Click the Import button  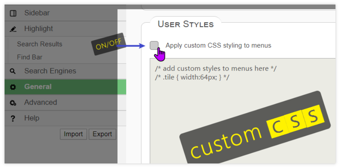click(x=73, y=134)
